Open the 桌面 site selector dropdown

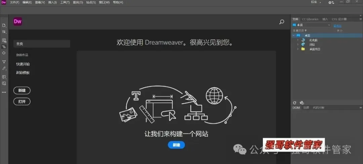pyautogui.click(x=312, y=25)
